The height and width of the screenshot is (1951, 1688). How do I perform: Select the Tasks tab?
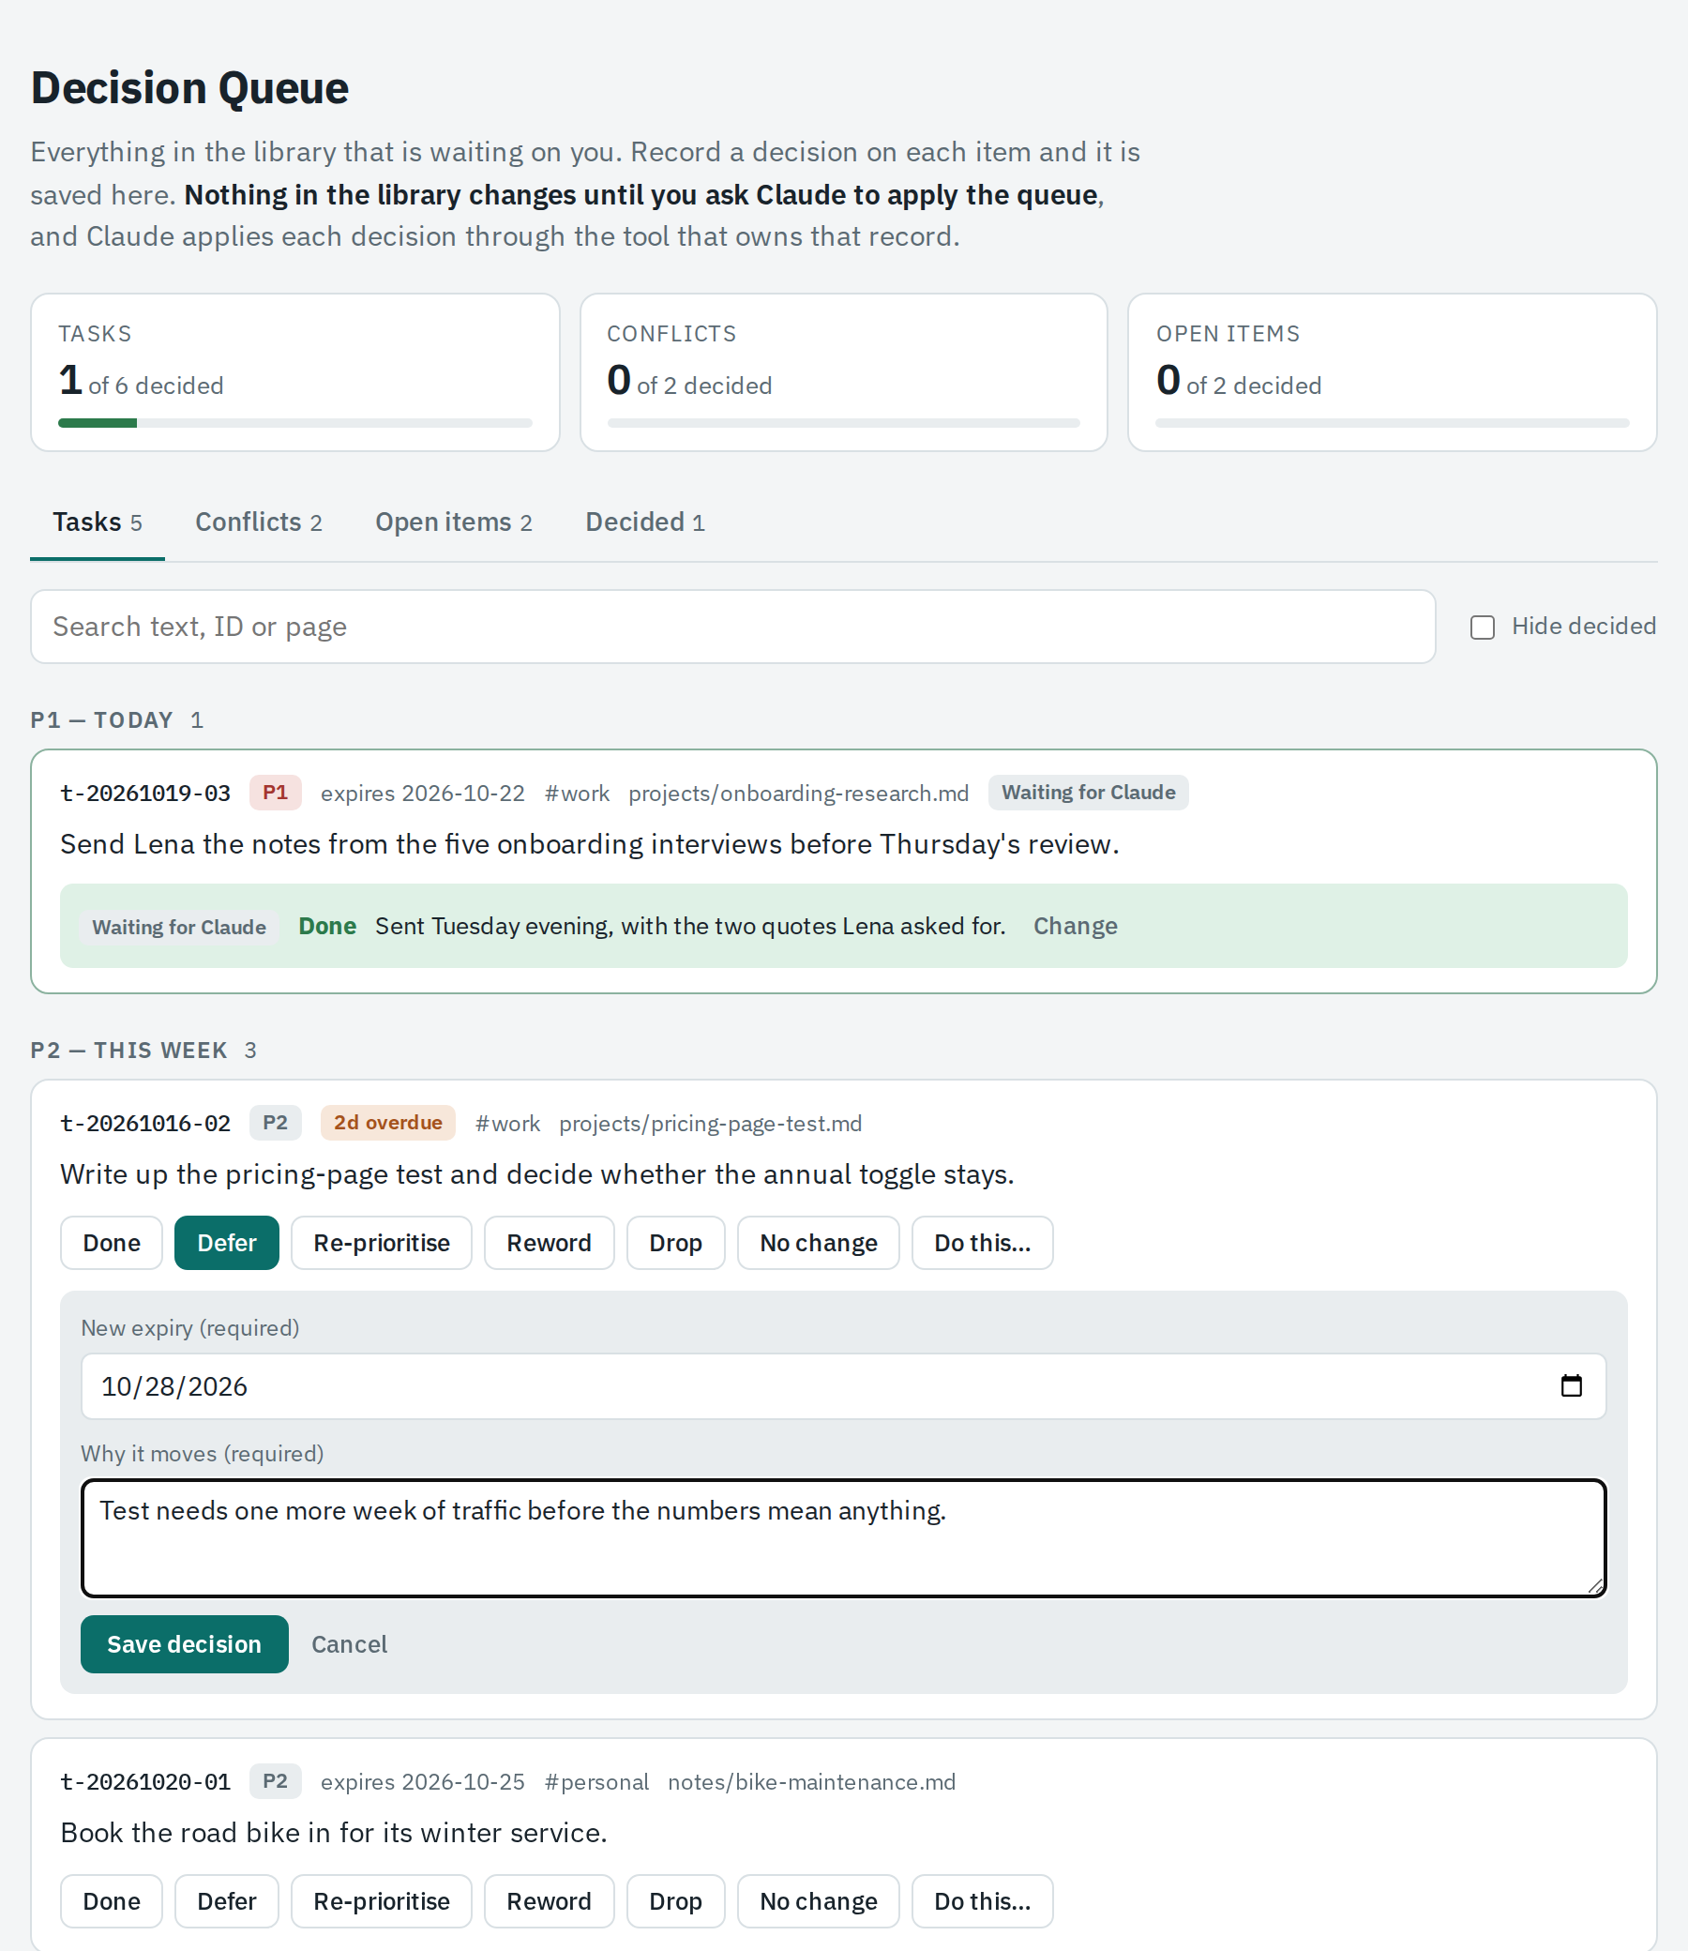pos(97,522)
